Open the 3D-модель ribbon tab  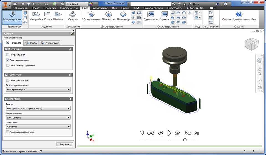tap(21, 8)
